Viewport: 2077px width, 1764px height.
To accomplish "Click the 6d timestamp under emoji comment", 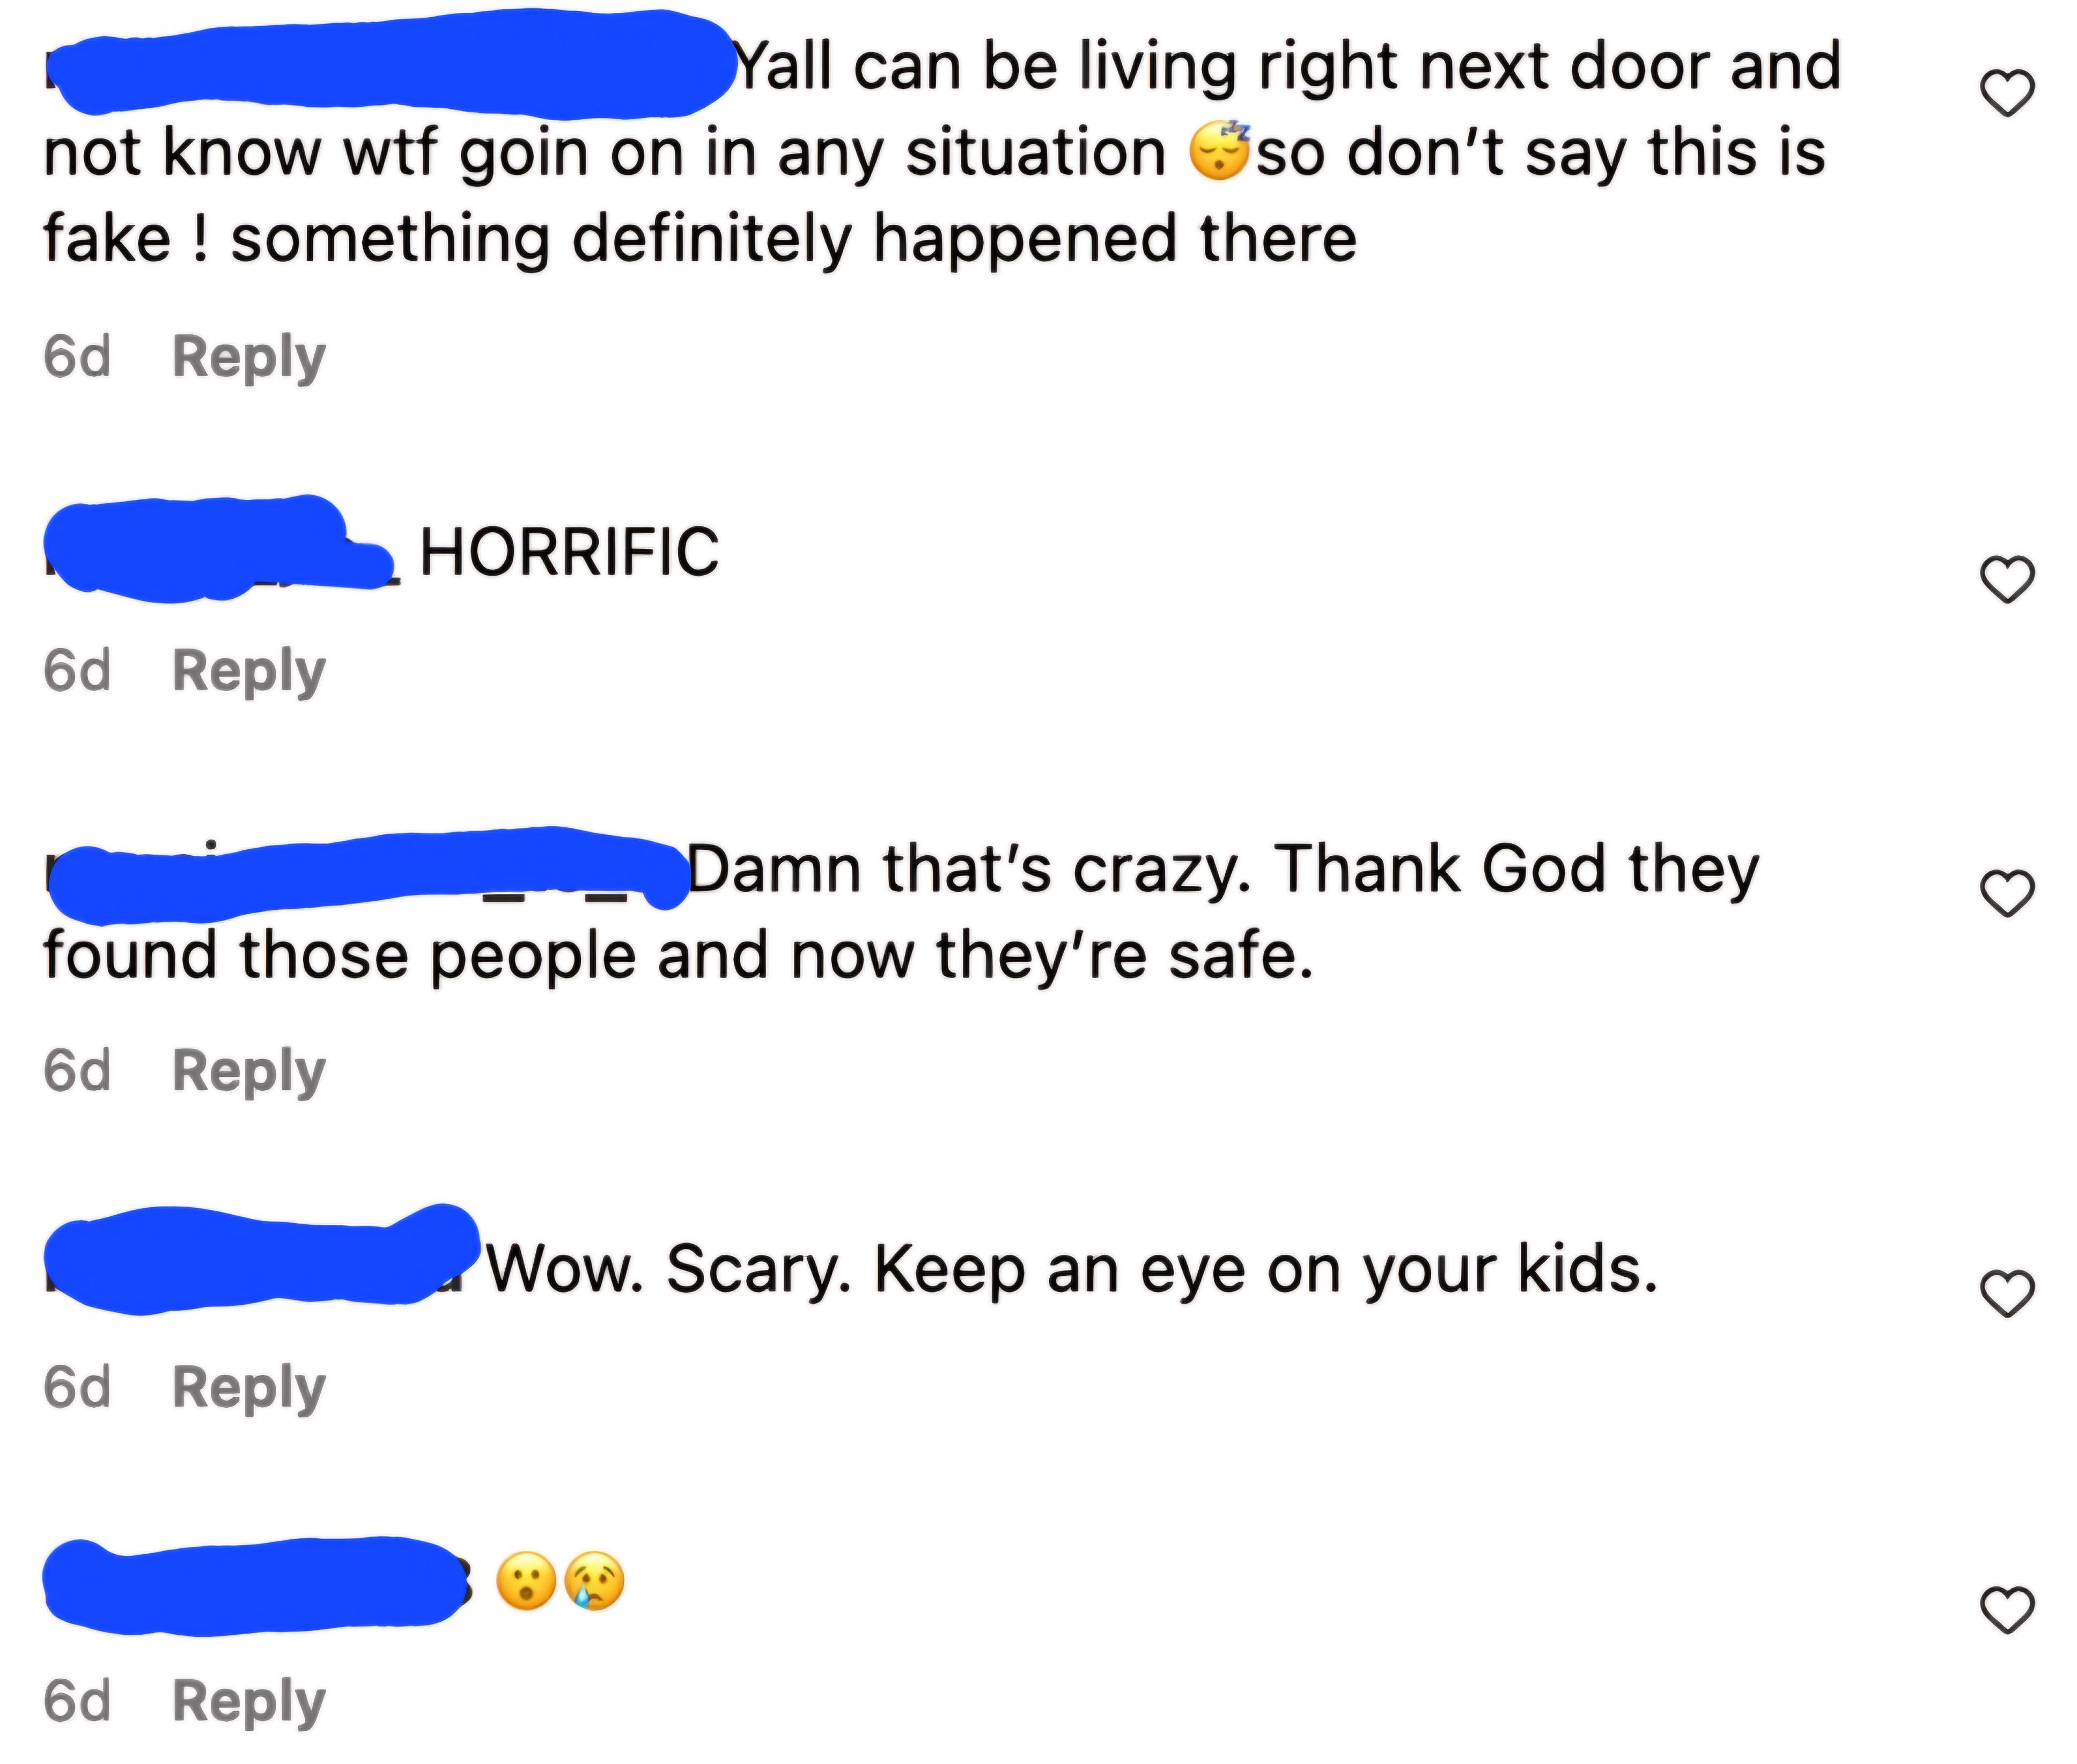I will [x=77, y=1702].
